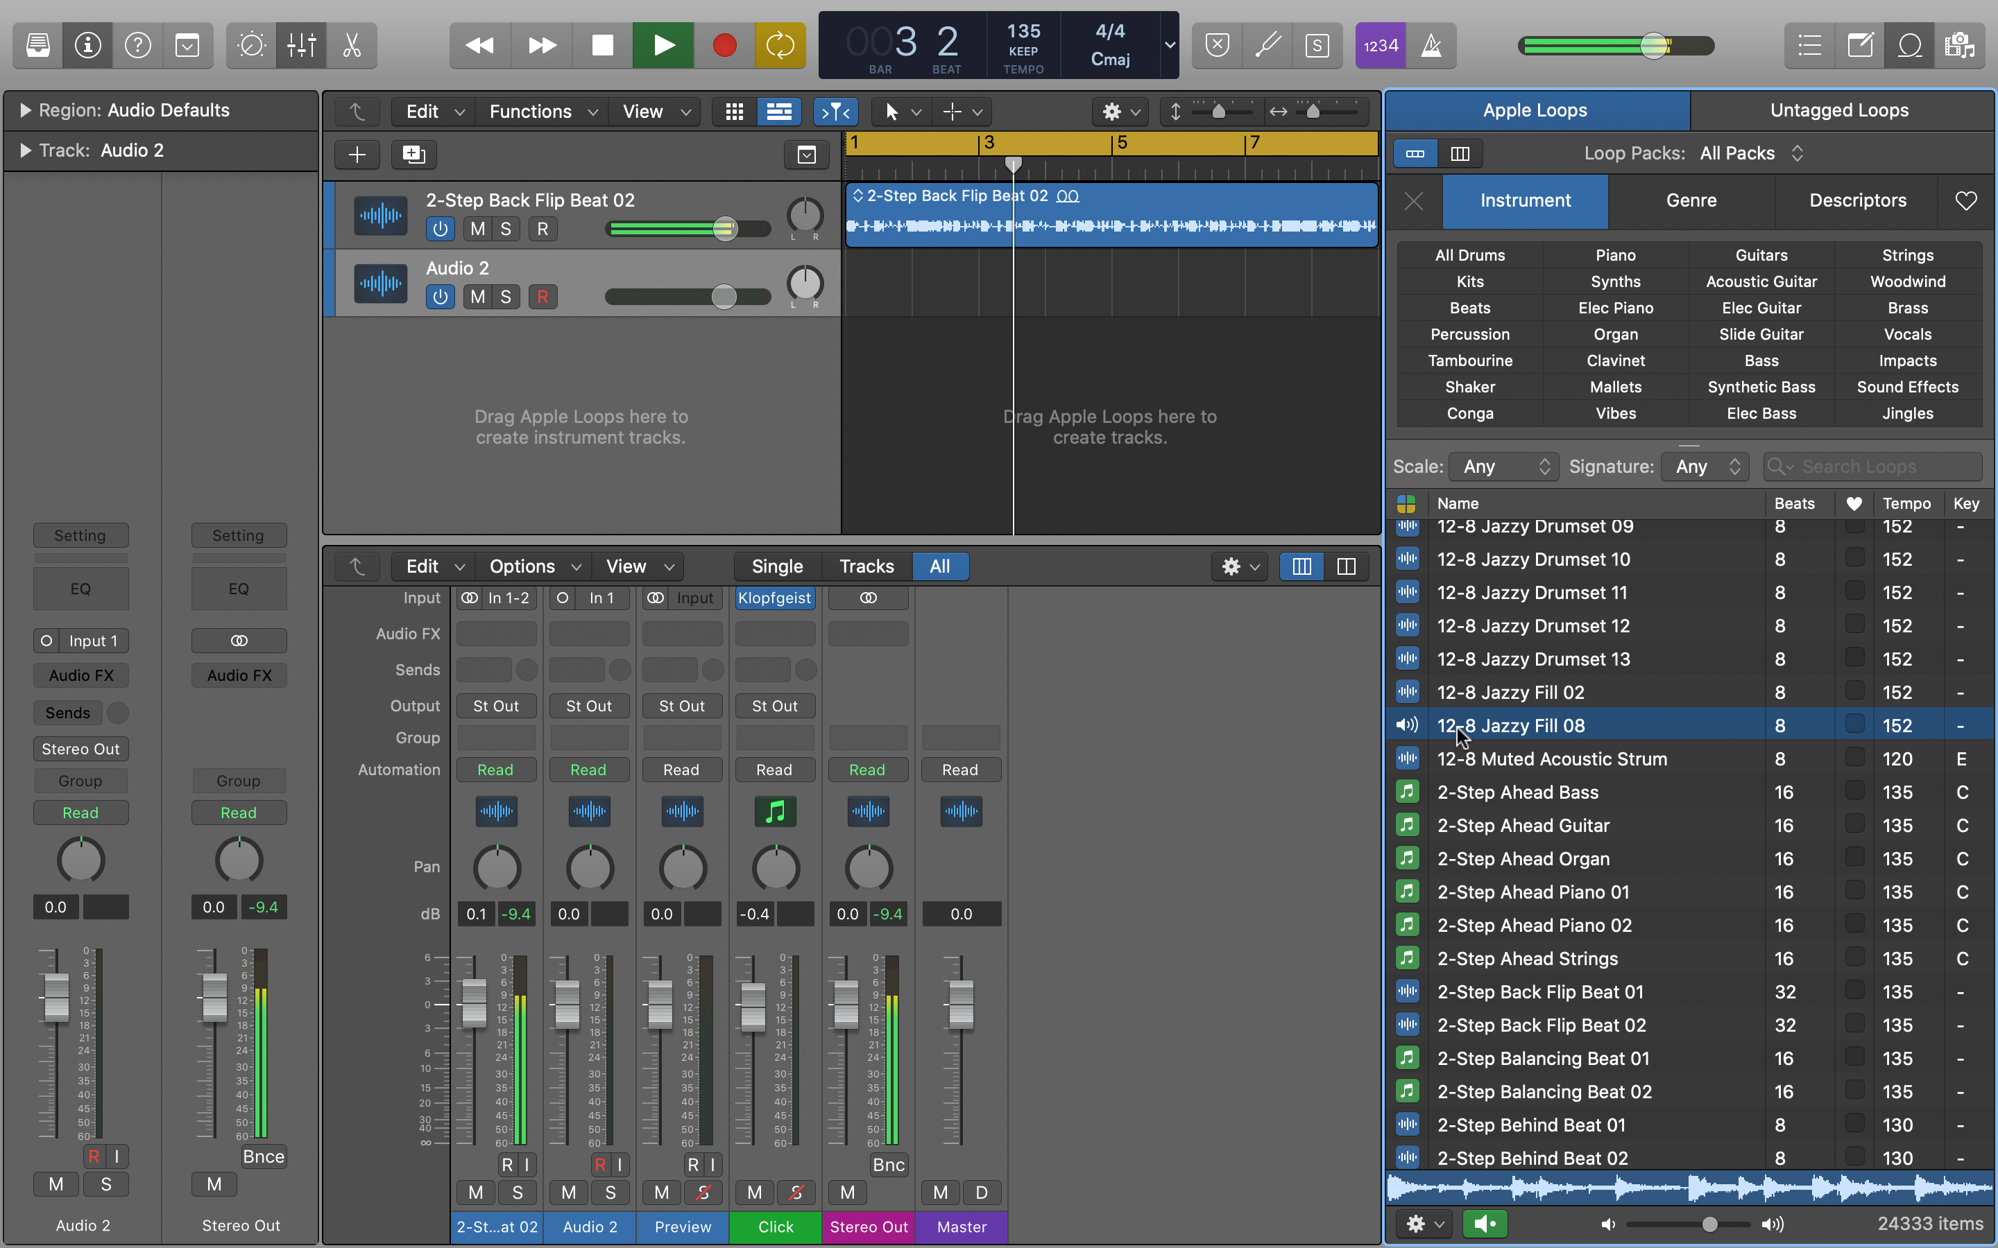Open the Loop Packs All Packs selector
This screenshot has width=1998, height=1248.
coord(1750,153)
